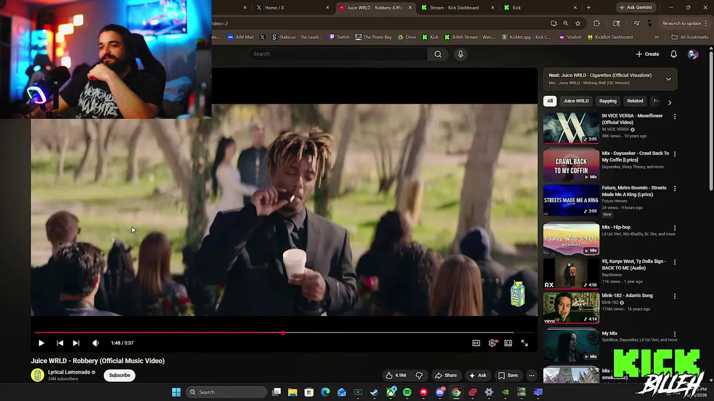This screenshot has height=401, width=714.
Task: Open menu for Crawl Back To My Coffin mix
Action: [674, 154]
